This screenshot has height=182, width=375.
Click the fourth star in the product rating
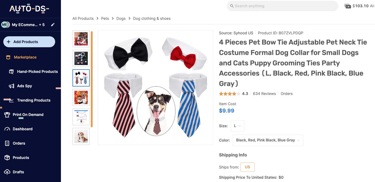tap(234, 93)
